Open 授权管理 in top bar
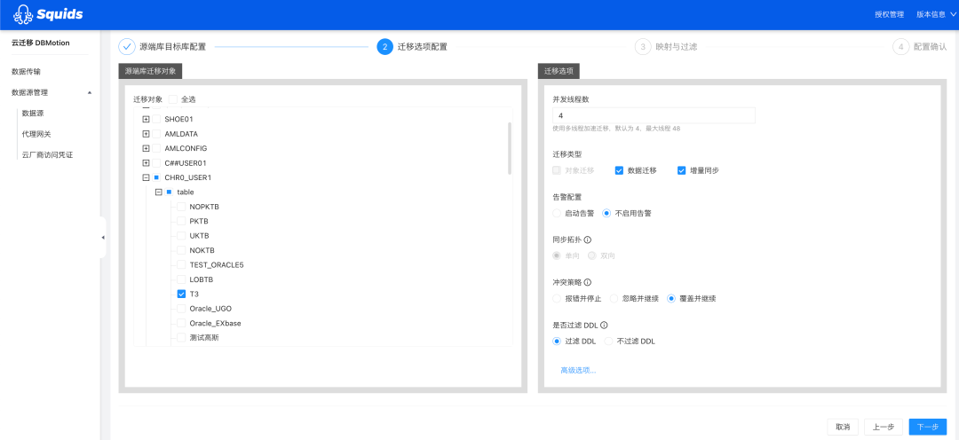The width and height of the screenshot is (959, 440). click(x=889, y=15)
